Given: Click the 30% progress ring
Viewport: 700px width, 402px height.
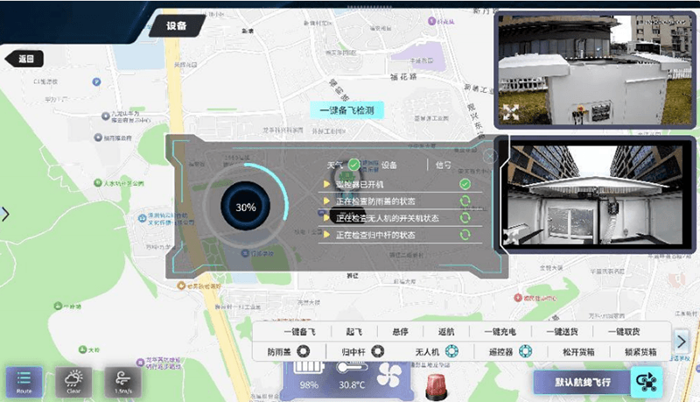Looking at the screenshot, I should [246, 206].
